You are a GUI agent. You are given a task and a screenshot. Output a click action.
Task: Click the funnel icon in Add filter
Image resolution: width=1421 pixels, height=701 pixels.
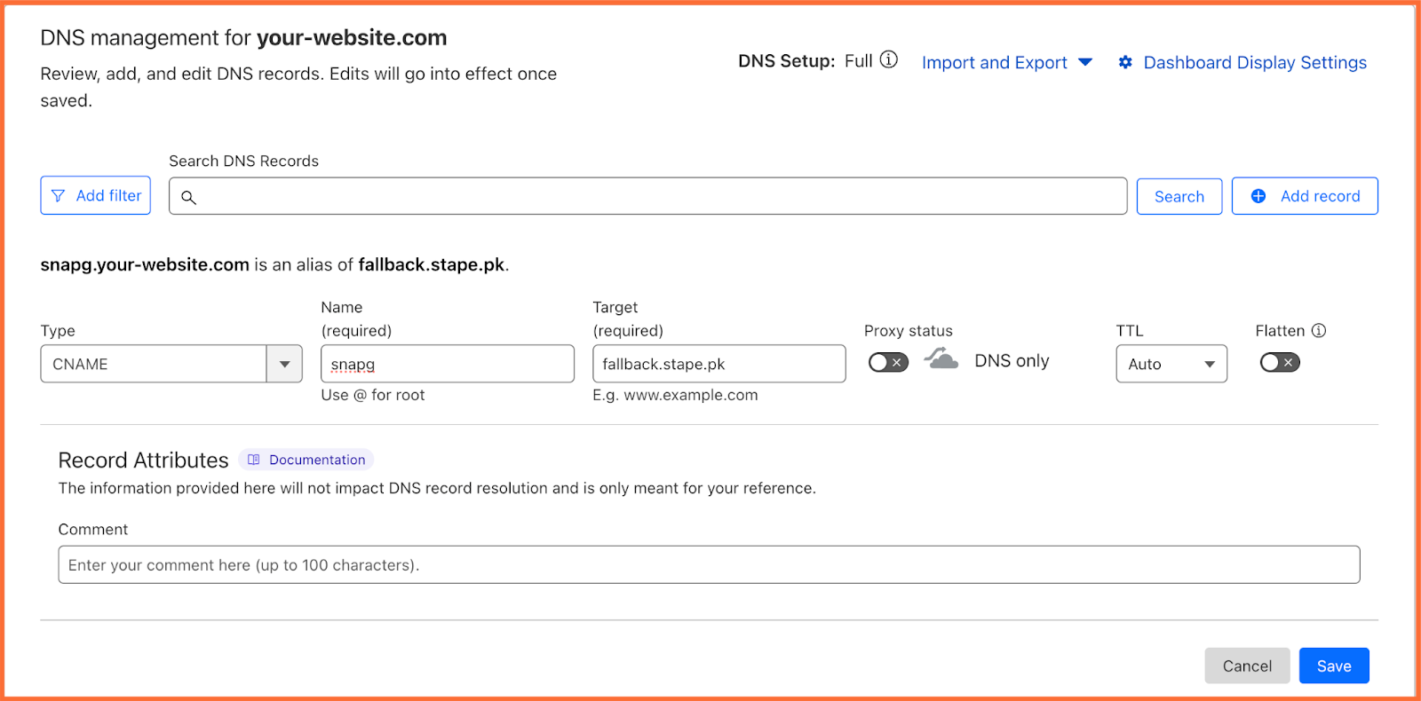[59, 196]
